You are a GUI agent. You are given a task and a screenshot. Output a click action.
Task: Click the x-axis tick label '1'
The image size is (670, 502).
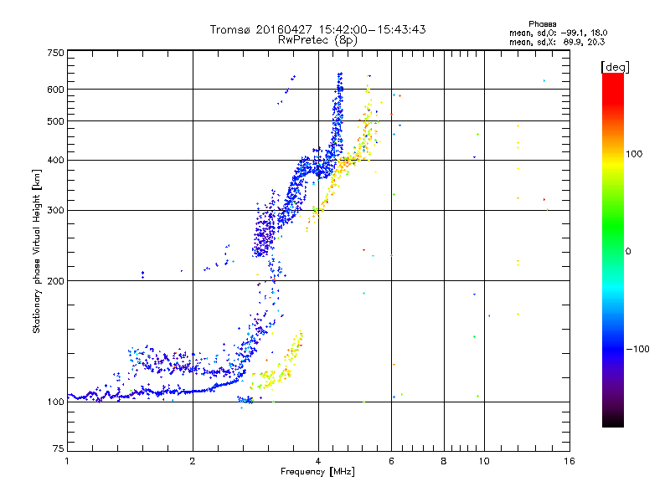pyautogui.click(x=67, y=461)
